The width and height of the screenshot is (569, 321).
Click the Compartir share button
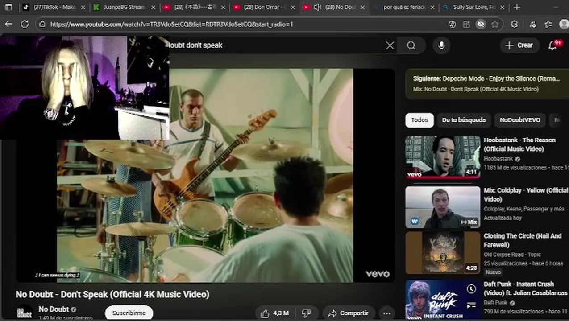click(349, 313)
